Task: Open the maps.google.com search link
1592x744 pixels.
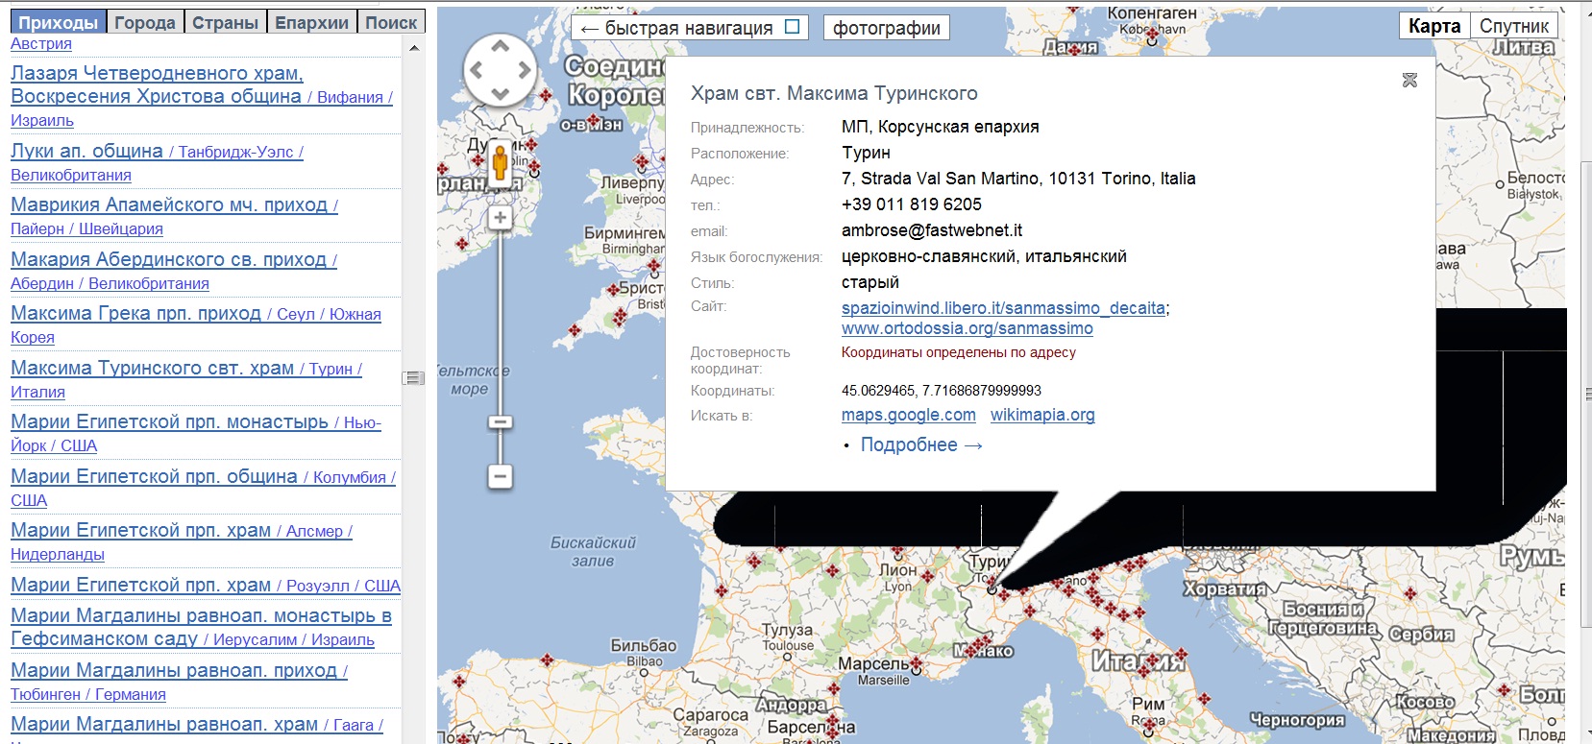Action: 909,415
